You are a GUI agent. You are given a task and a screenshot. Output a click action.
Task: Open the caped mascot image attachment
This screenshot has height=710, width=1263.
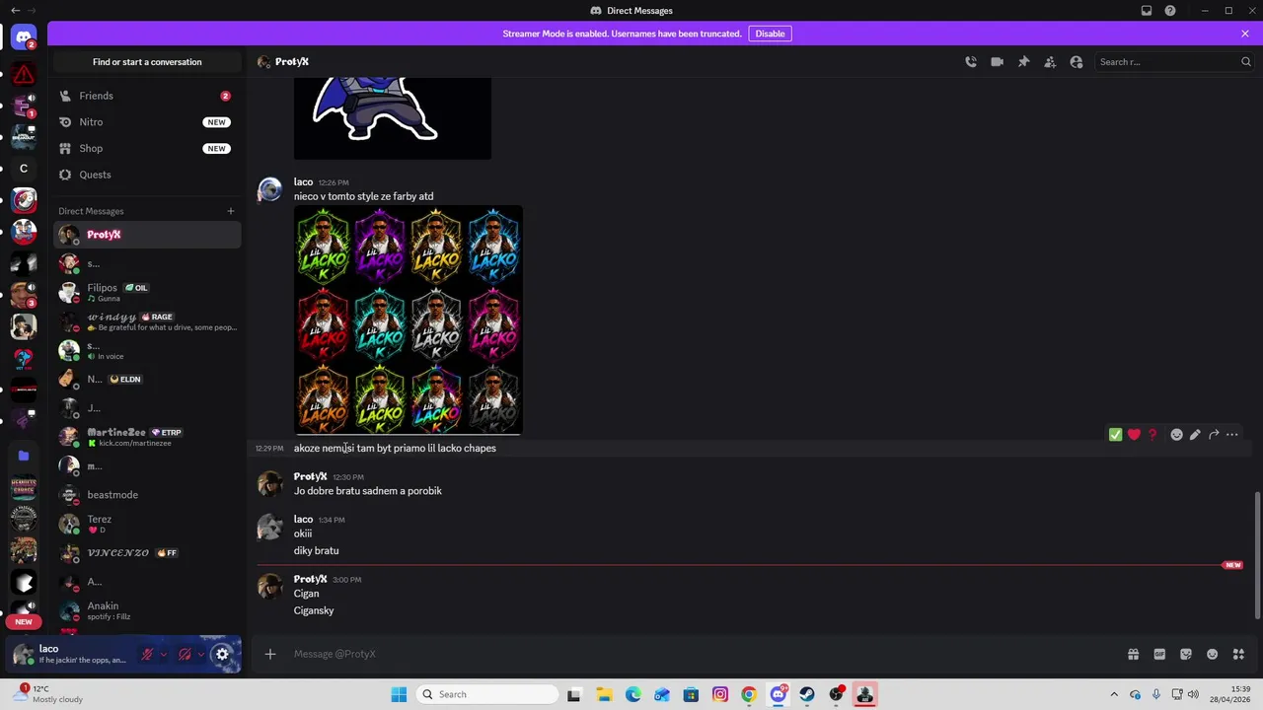click(x=392, y=117)
